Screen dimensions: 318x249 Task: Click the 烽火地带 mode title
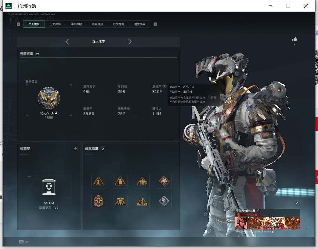coord(99,42)
